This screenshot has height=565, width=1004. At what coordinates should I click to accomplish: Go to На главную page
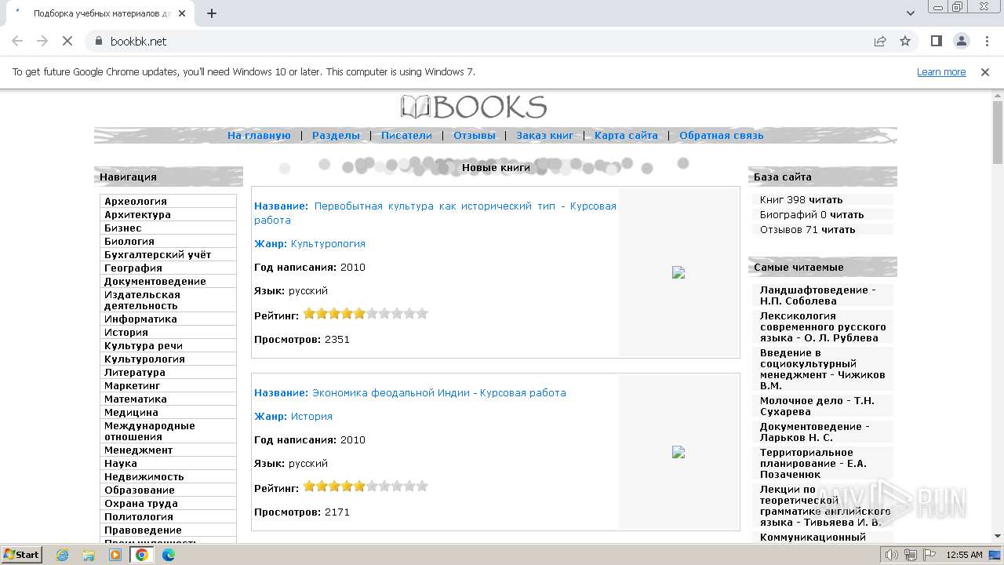tap(259, 135)
